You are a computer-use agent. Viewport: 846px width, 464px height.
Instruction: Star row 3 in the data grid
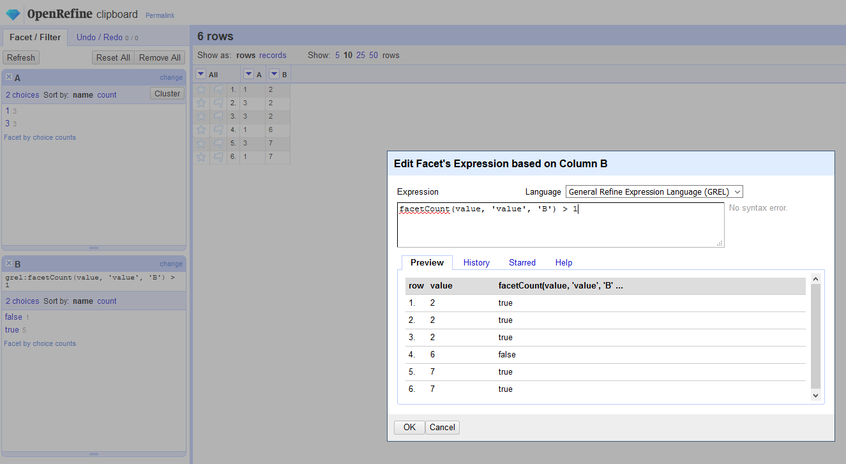(x=201, y=116)
